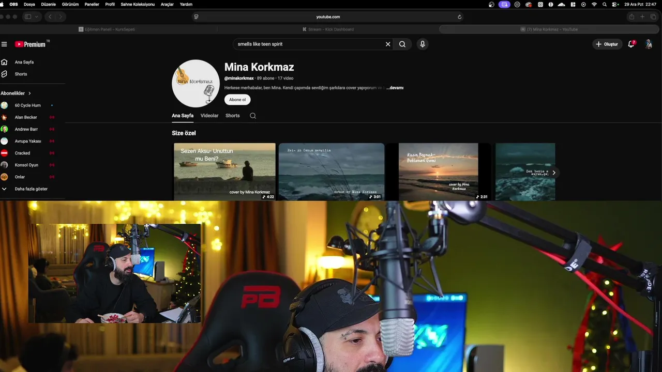Click the menu bar date and time
The image size is (662, 372).
[x=640, y=4]
